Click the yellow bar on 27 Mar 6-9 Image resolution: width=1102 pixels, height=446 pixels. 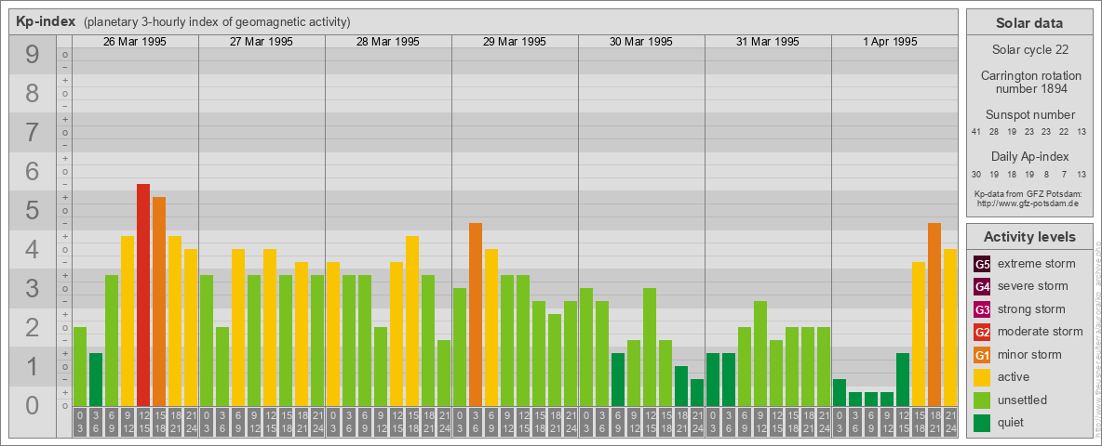238,327
